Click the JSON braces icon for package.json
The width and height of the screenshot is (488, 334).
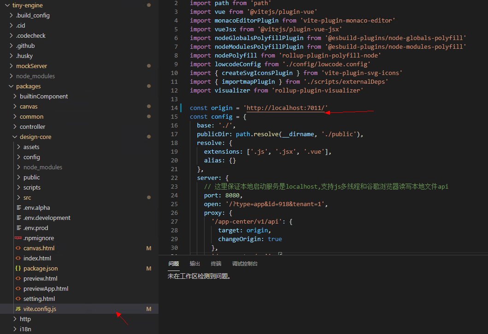[x=18, y=269]
